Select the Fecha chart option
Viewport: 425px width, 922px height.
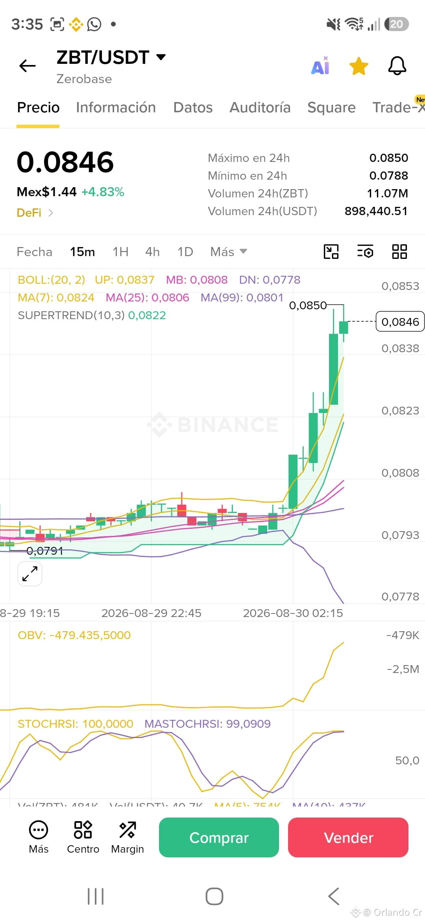[34, 252]
